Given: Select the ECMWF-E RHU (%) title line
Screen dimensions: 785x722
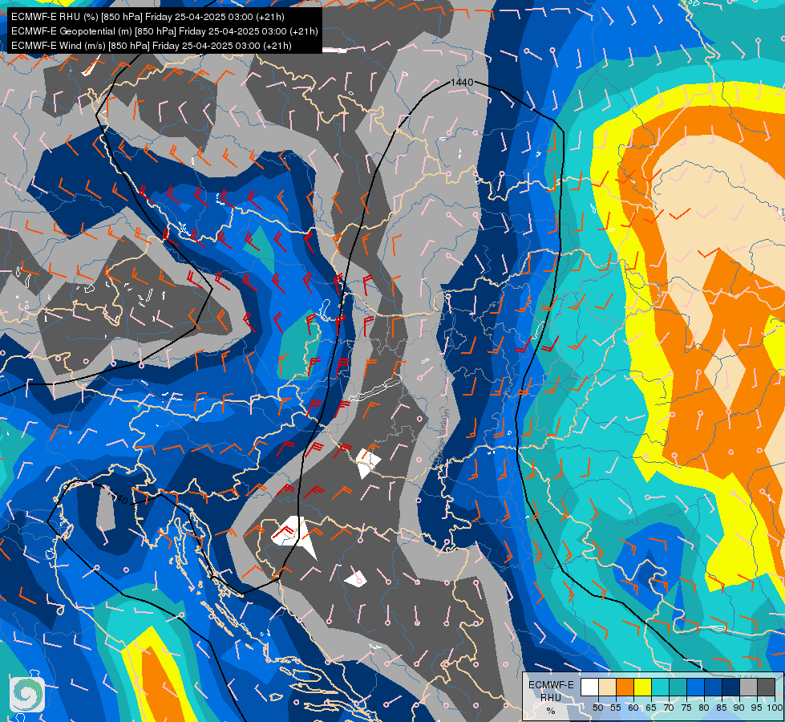Looking at the screenshot, I should point(148,17).
